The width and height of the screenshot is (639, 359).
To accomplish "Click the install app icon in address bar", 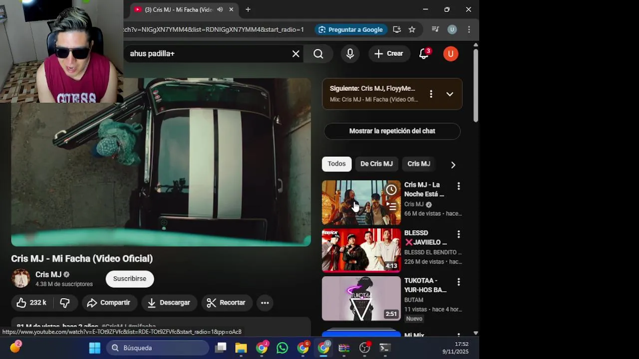I will tap(397, 29).
